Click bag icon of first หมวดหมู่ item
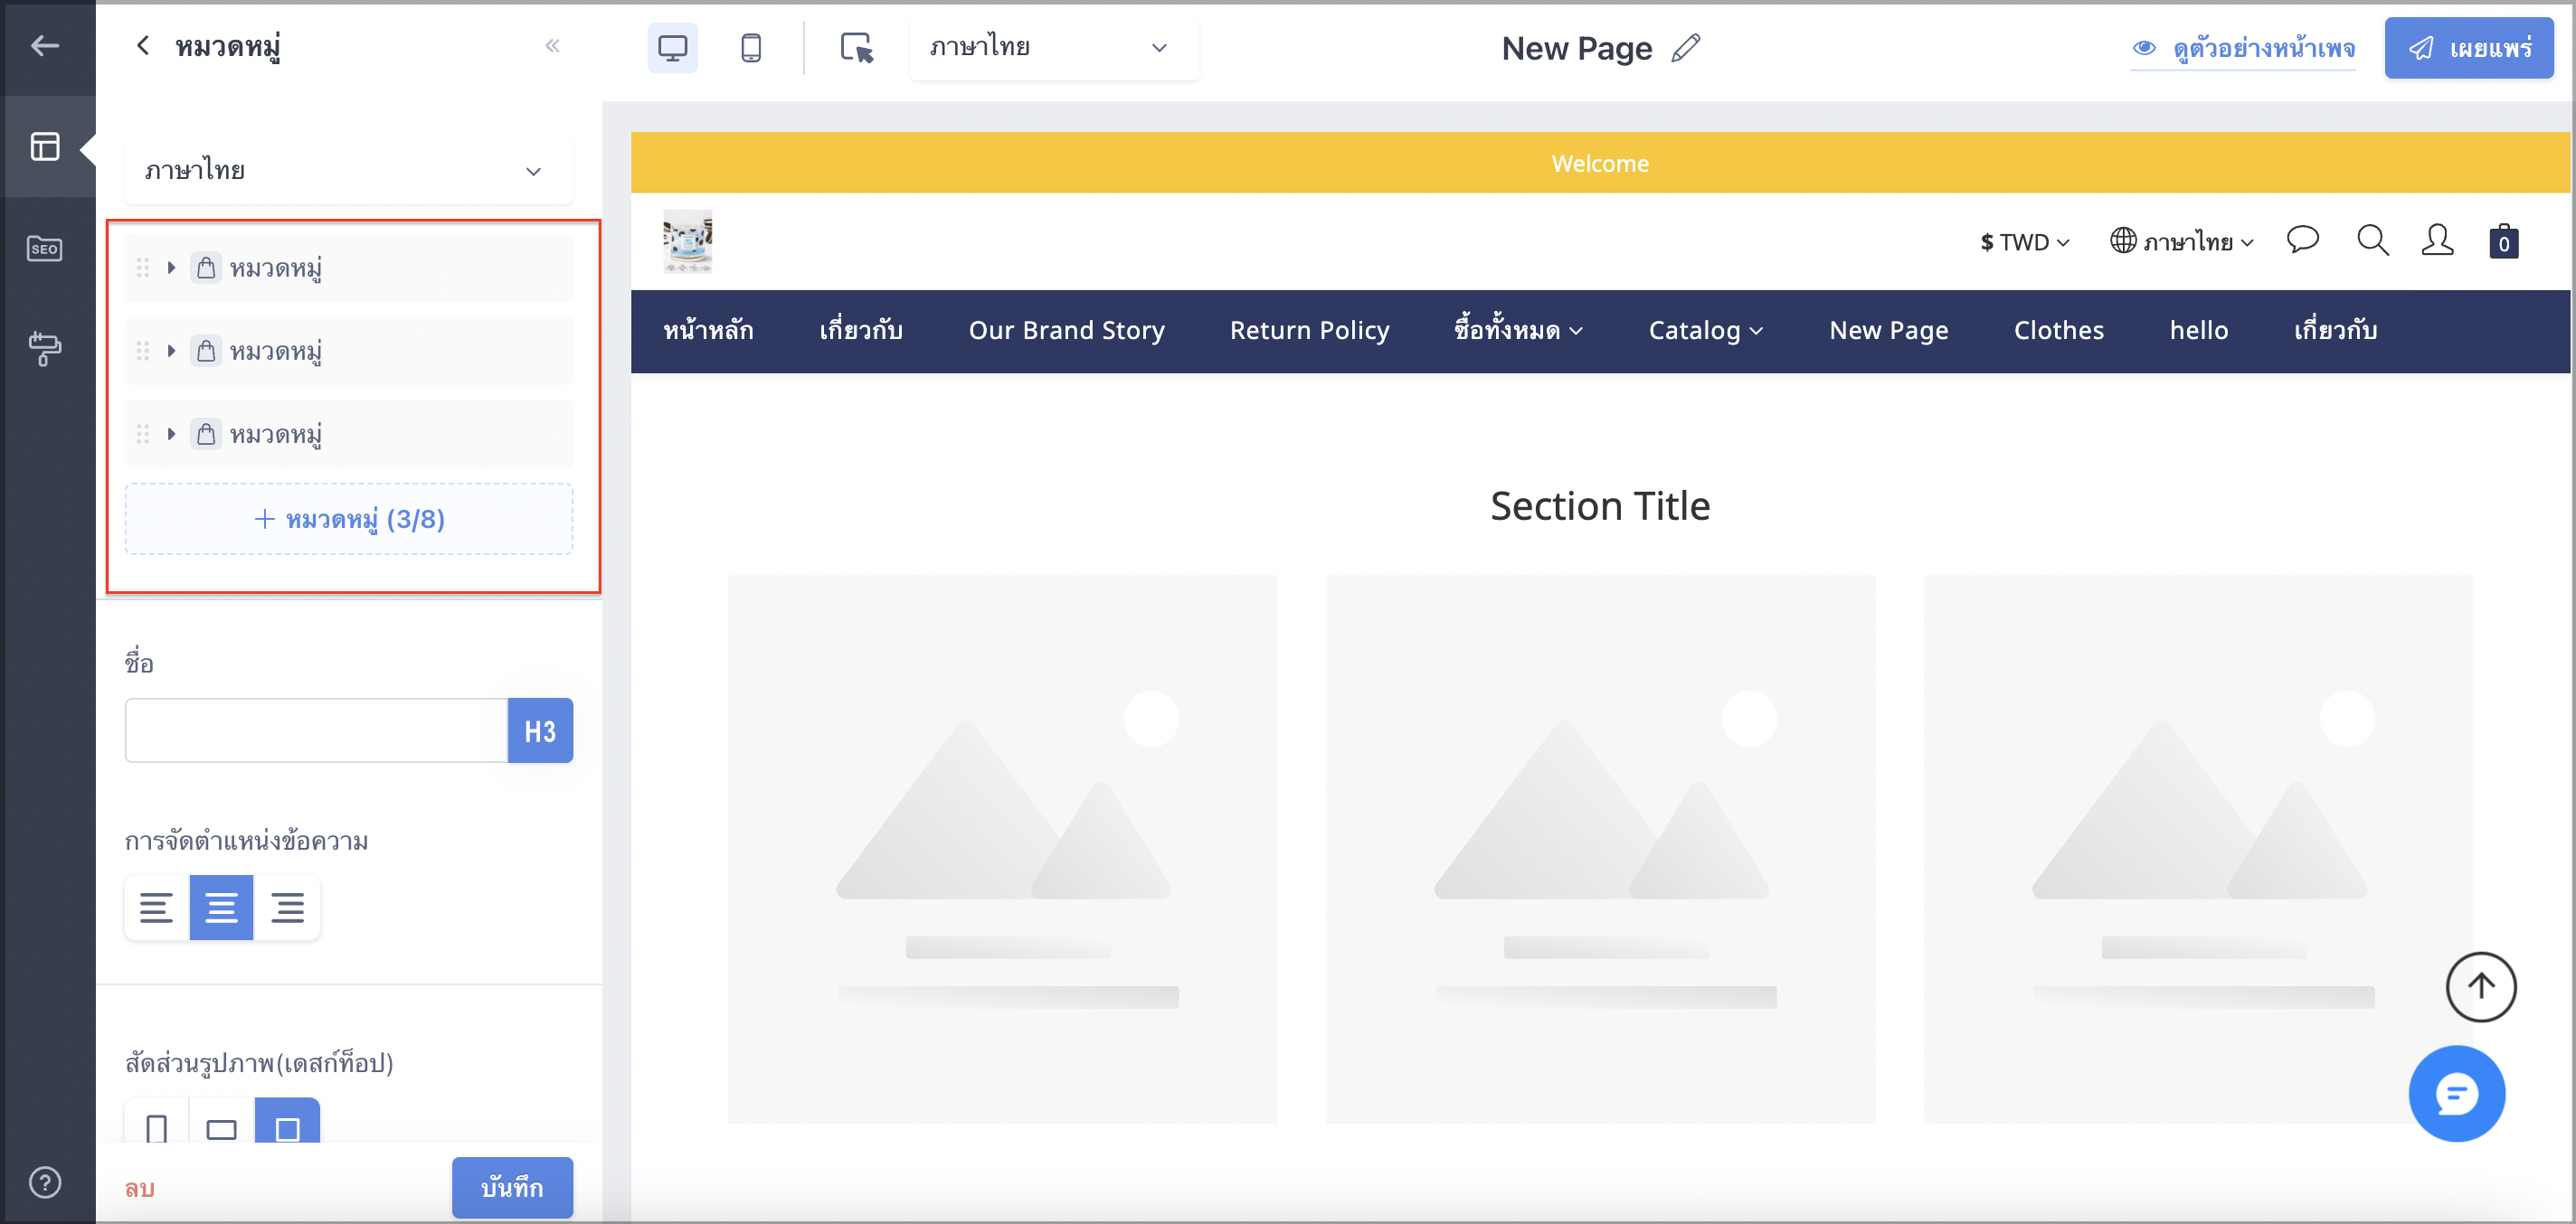 206,268
